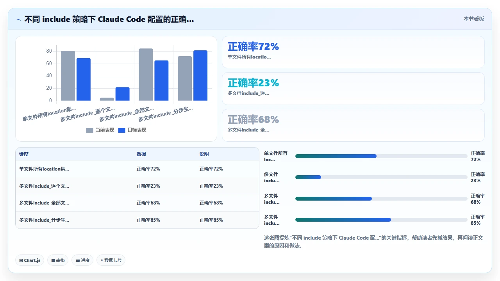Click progress value label 正确率 23%
The width and height of the screenshot is (500, 281).
coord(478,177)
